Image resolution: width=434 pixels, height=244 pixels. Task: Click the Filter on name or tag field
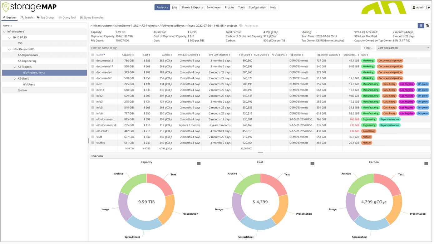tap(225, 48)
